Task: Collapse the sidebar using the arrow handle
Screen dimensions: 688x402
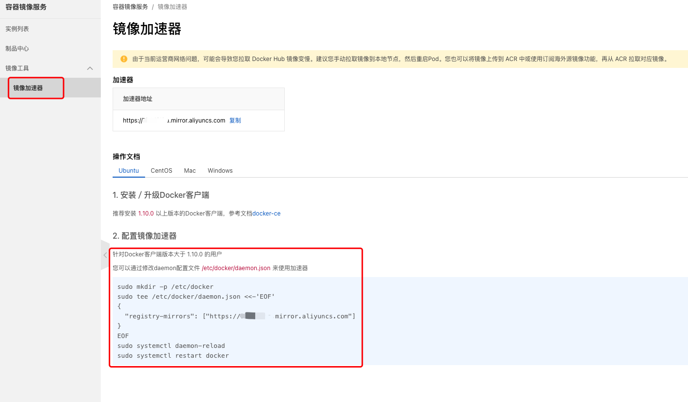Action: pyautogui.click(x=105, y=255)
